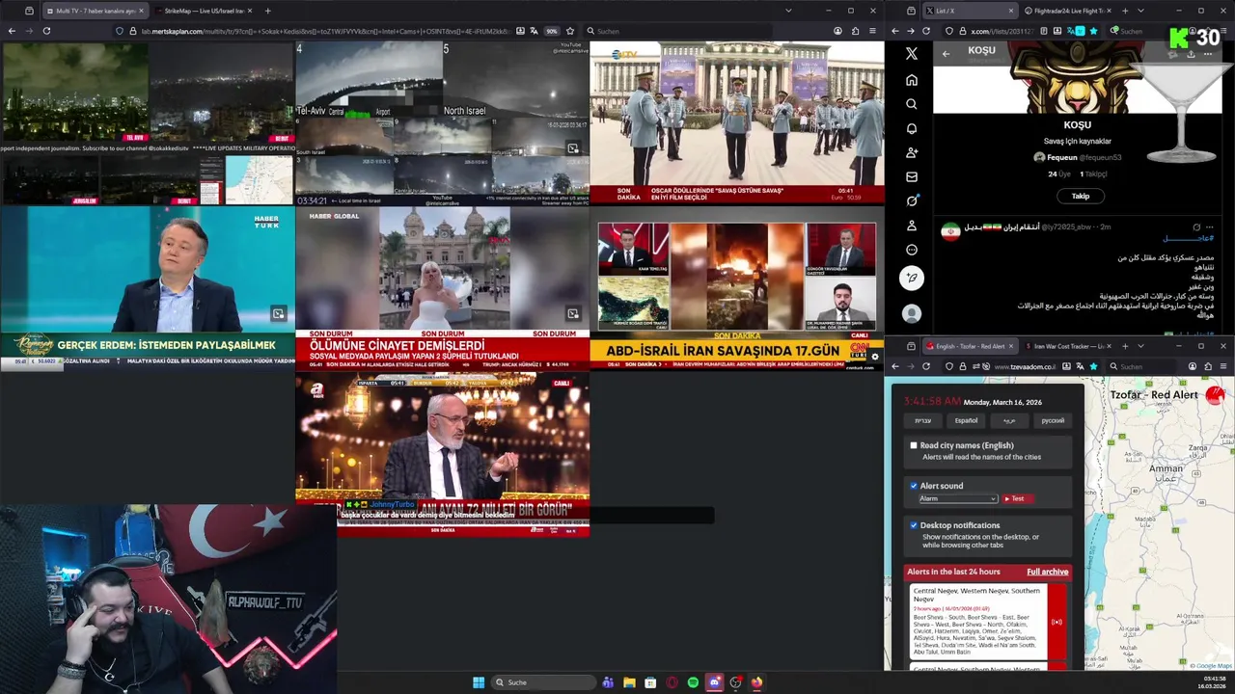Open the KOŞU list more options

1207,53
